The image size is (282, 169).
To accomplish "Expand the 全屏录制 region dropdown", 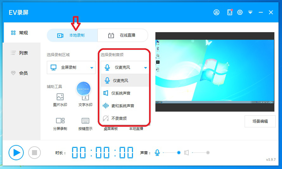I will pyautogui.click(x=71, y=67).
